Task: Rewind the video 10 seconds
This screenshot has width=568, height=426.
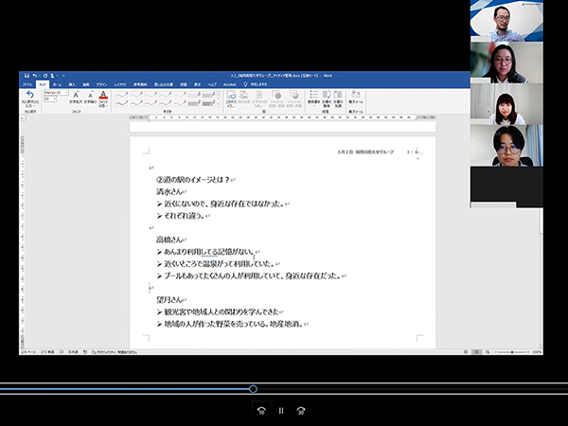Action: point(261,411)
